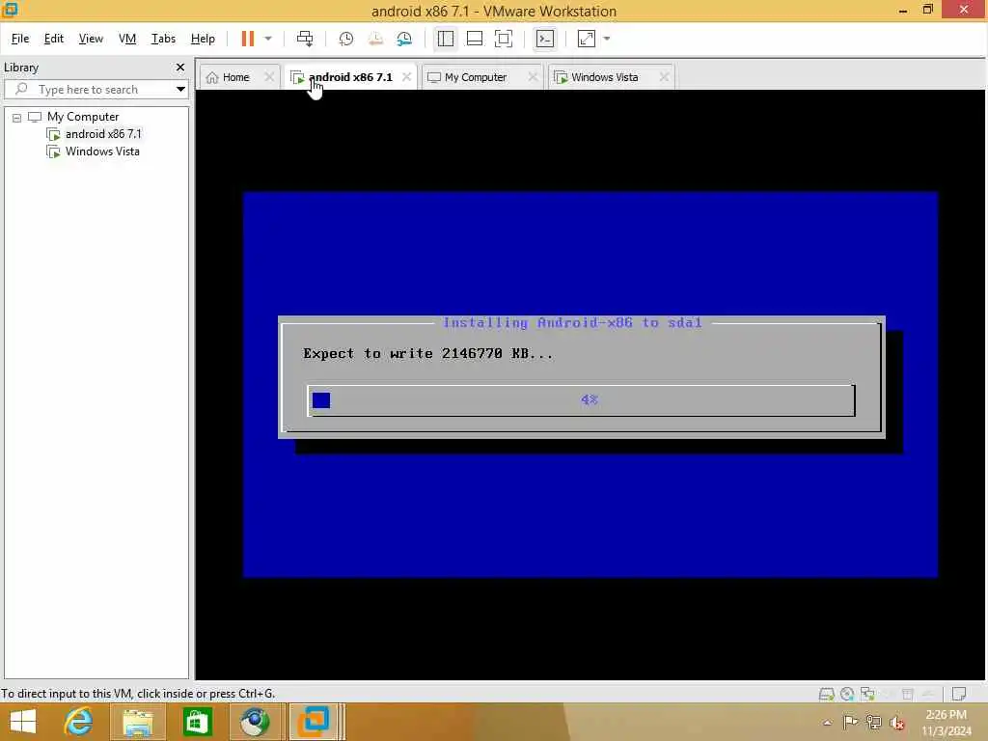
Task: Click the VMware icon in title bar
Action: click(10, 10)
